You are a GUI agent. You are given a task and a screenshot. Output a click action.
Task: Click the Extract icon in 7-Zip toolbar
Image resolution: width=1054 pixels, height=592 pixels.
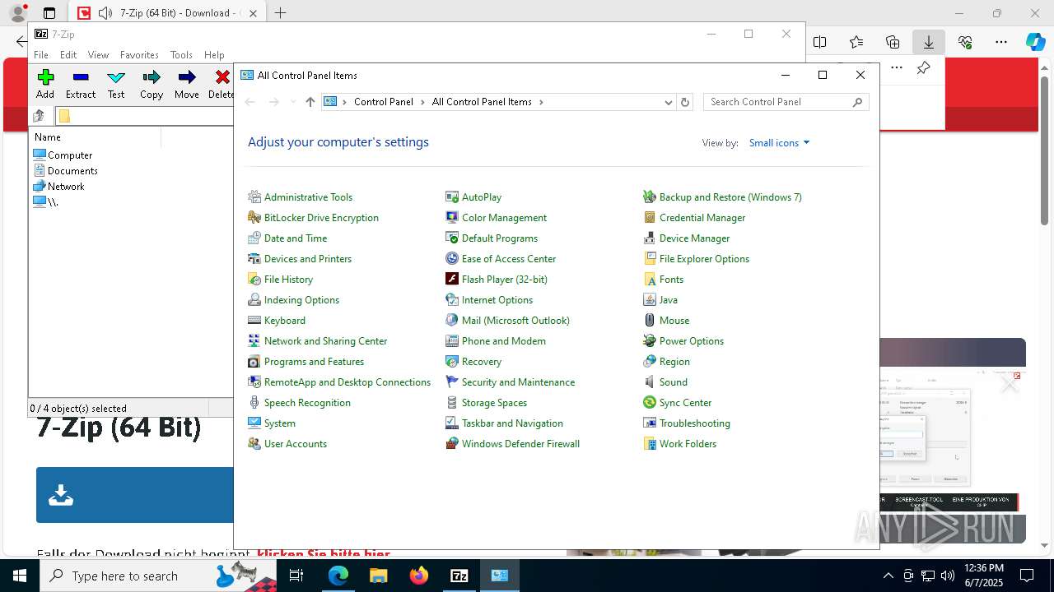click(81, 77)
